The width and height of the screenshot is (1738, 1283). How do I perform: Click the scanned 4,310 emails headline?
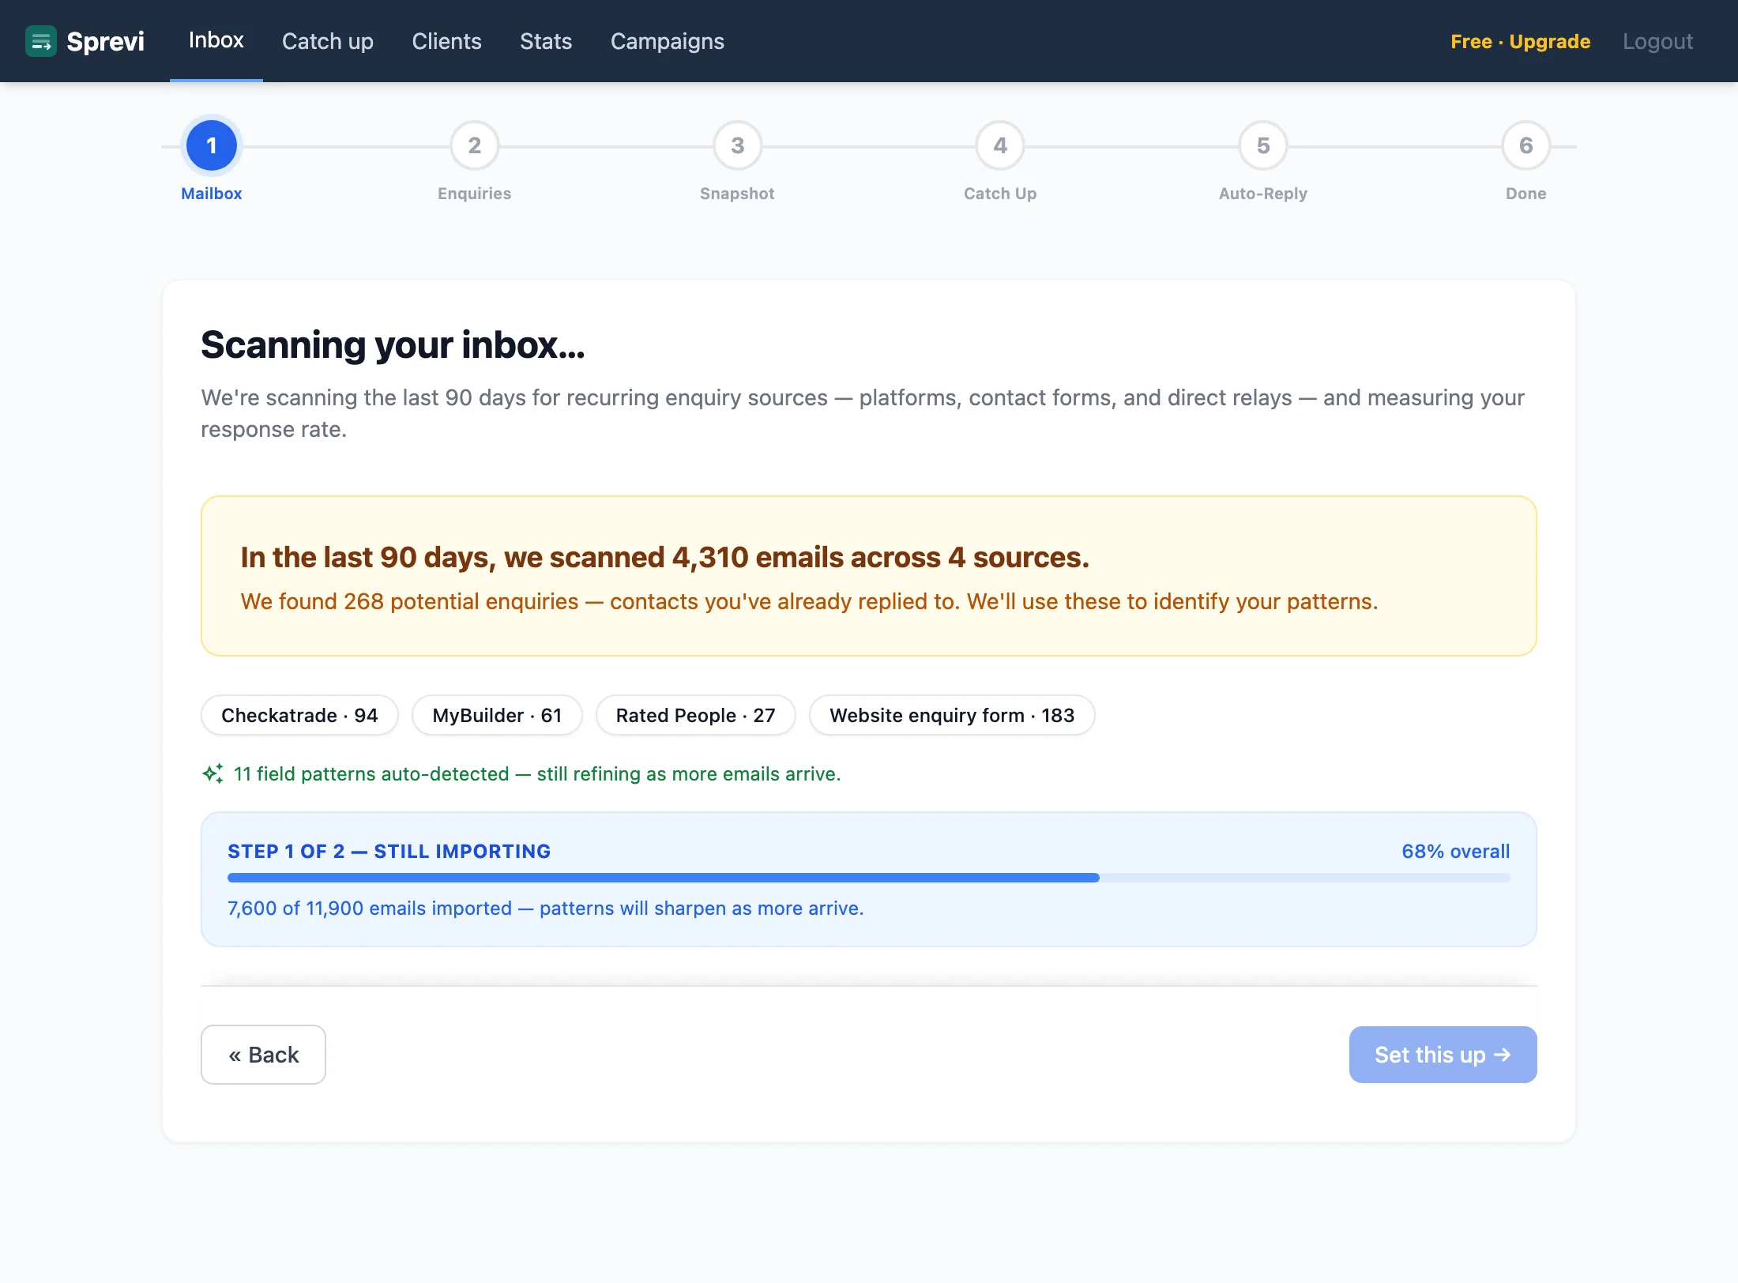coord(664,557)
